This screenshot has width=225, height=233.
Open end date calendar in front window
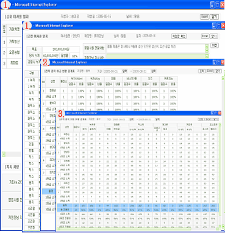click(x=157, y=119)
